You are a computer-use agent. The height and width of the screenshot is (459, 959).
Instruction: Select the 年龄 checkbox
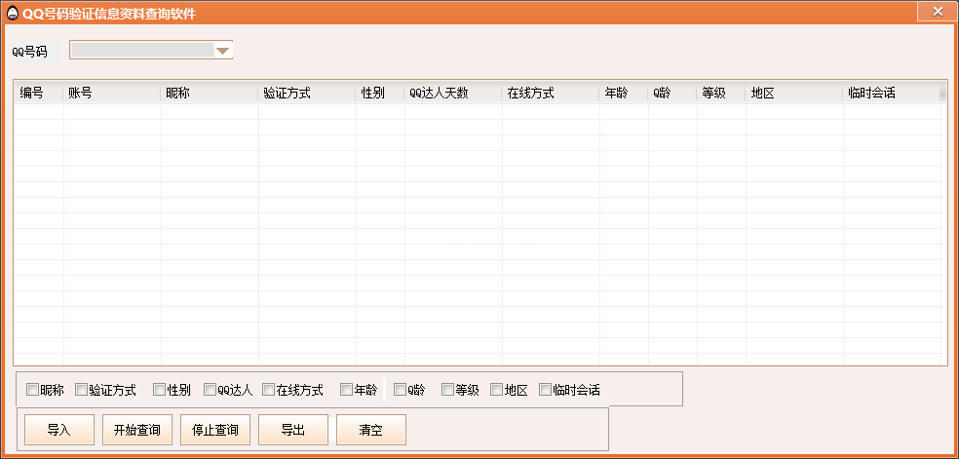(x=347, y=390)
